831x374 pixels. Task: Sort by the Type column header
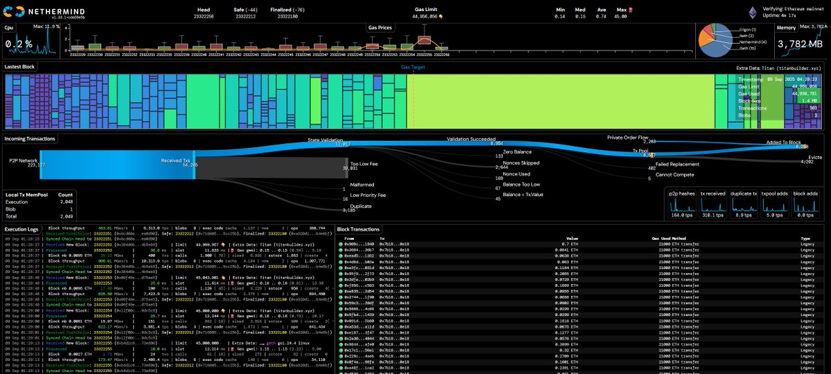coord(805,239)
